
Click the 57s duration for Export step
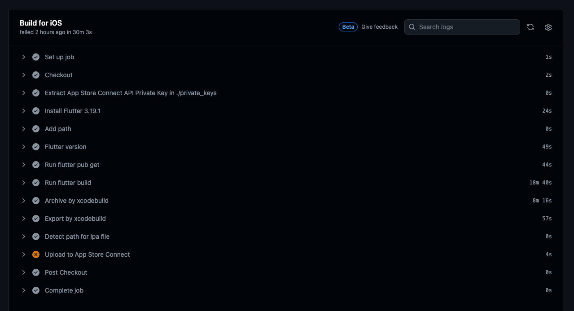pos(547,219)
